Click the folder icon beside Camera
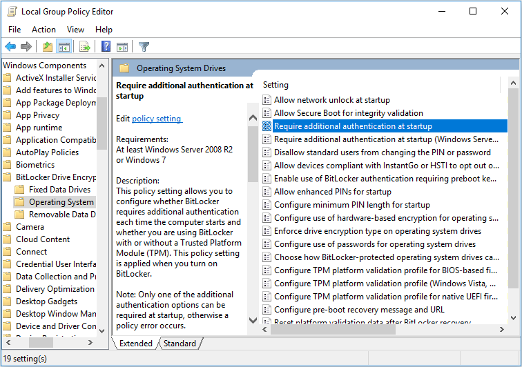The image size is (522, 367). 7,227
